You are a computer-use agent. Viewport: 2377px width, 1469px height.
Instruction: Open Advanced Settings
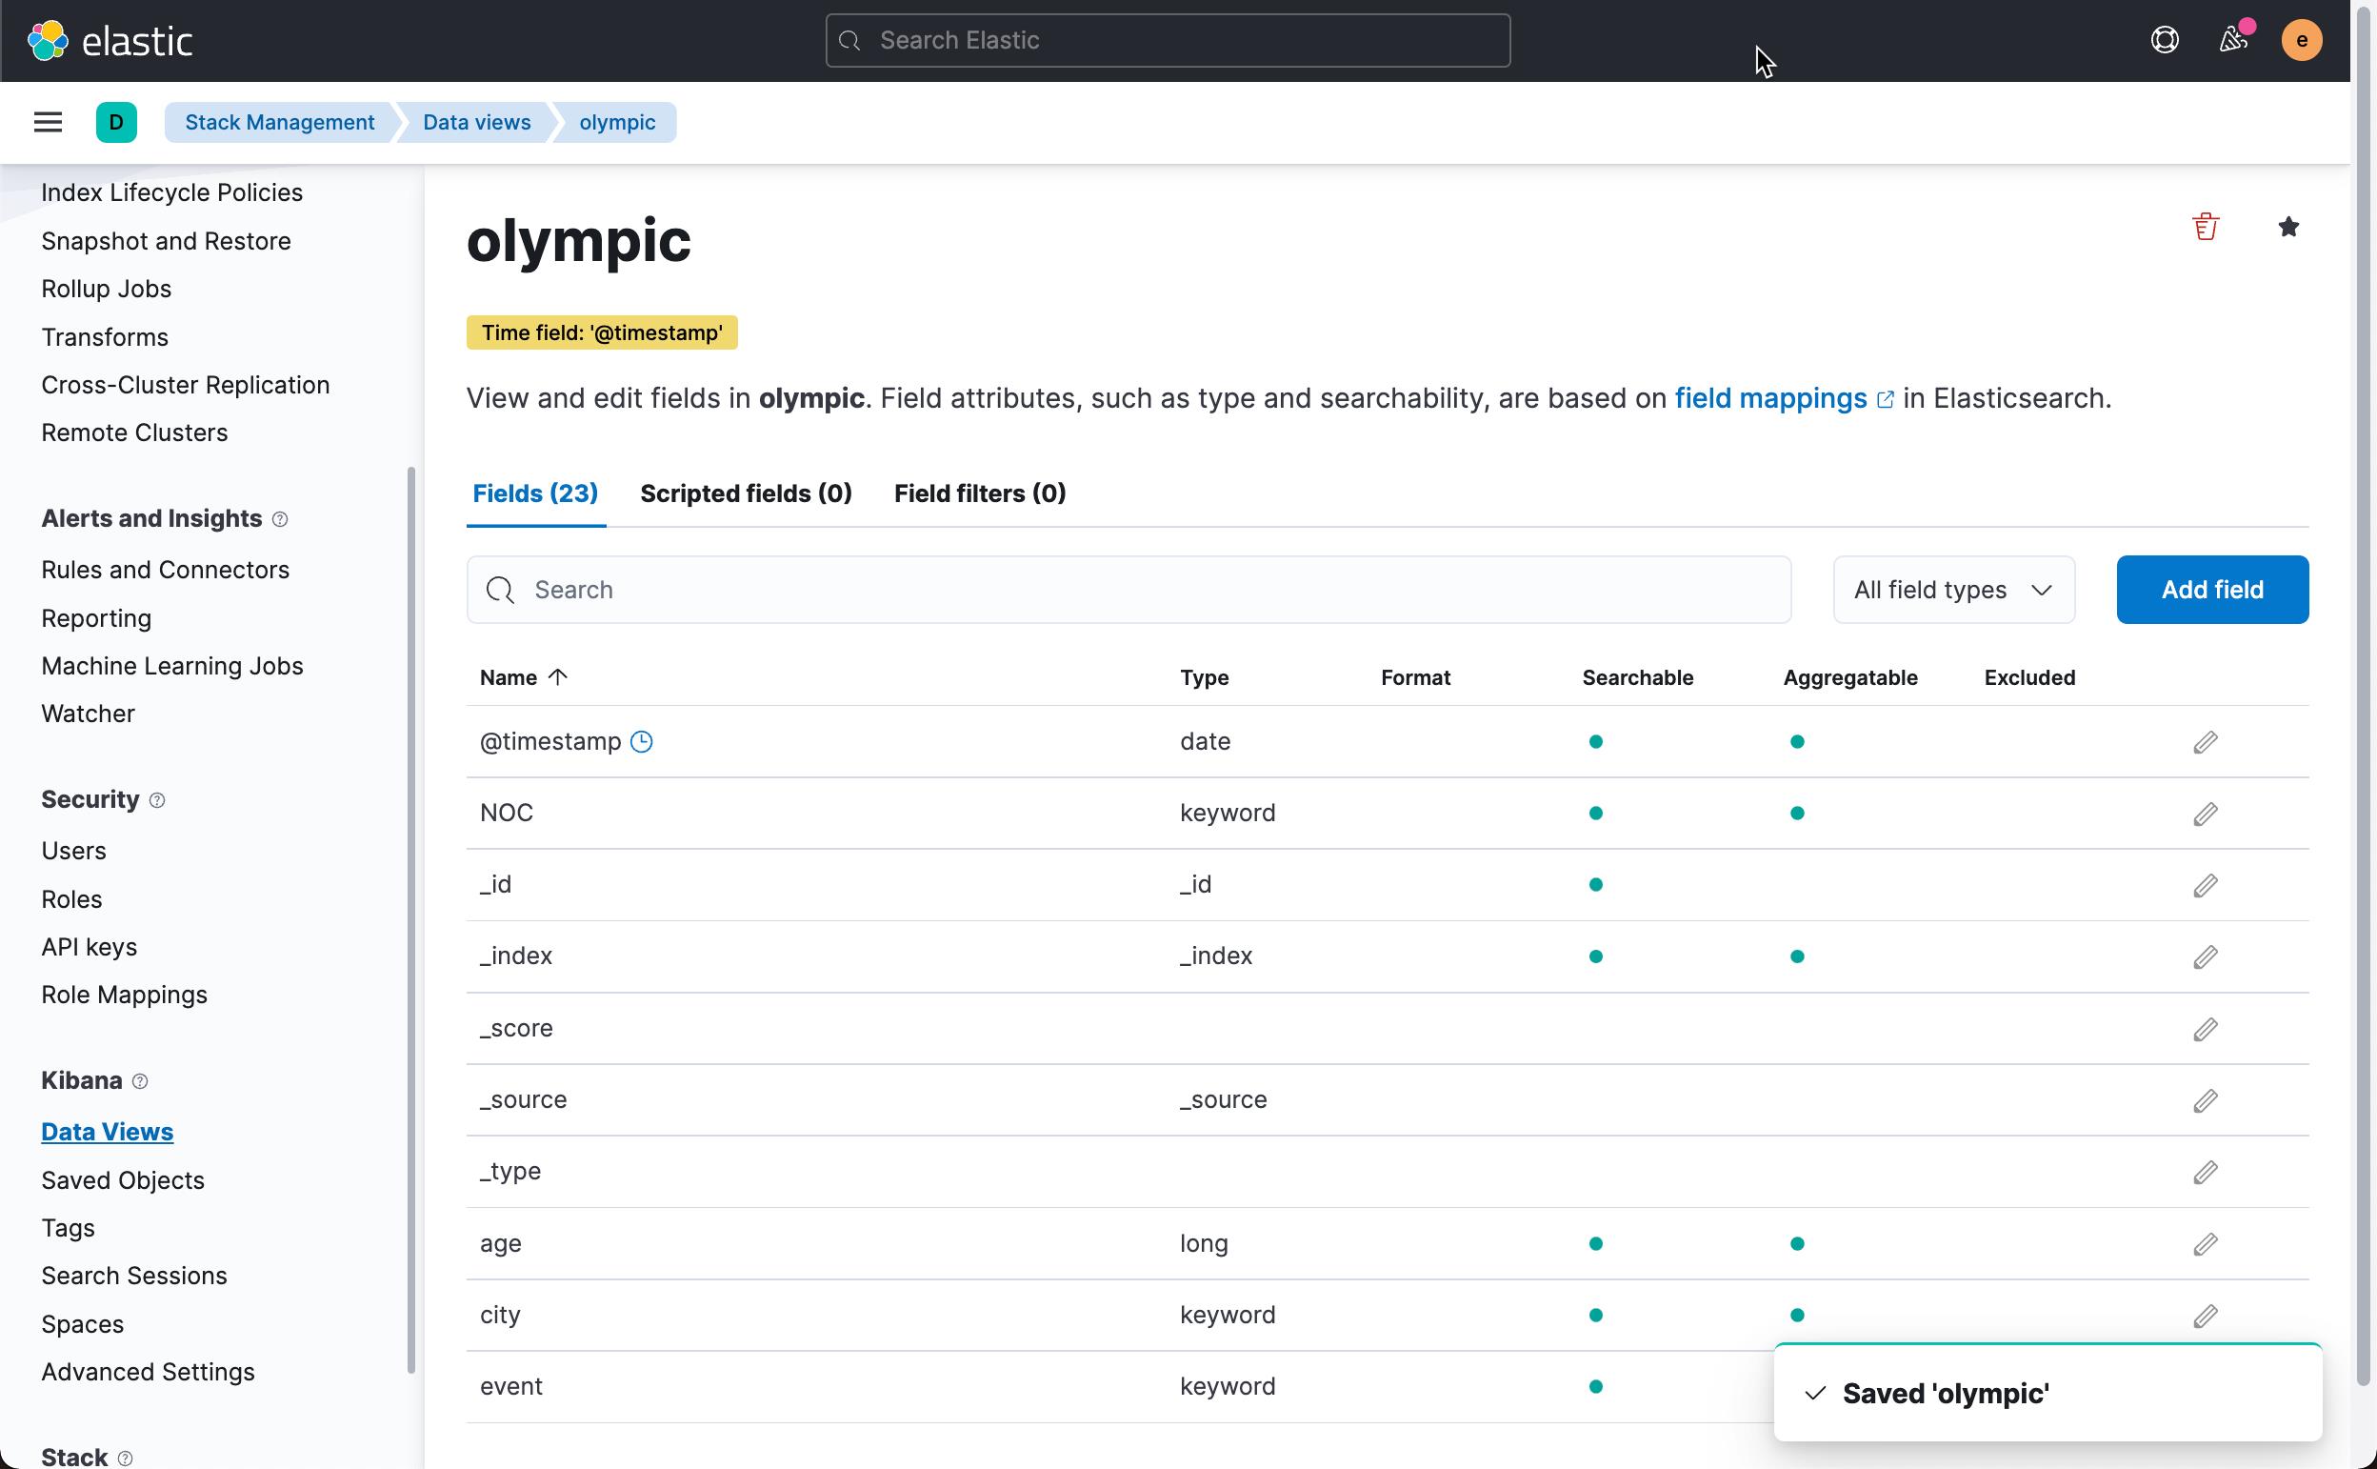(148, 1372)
